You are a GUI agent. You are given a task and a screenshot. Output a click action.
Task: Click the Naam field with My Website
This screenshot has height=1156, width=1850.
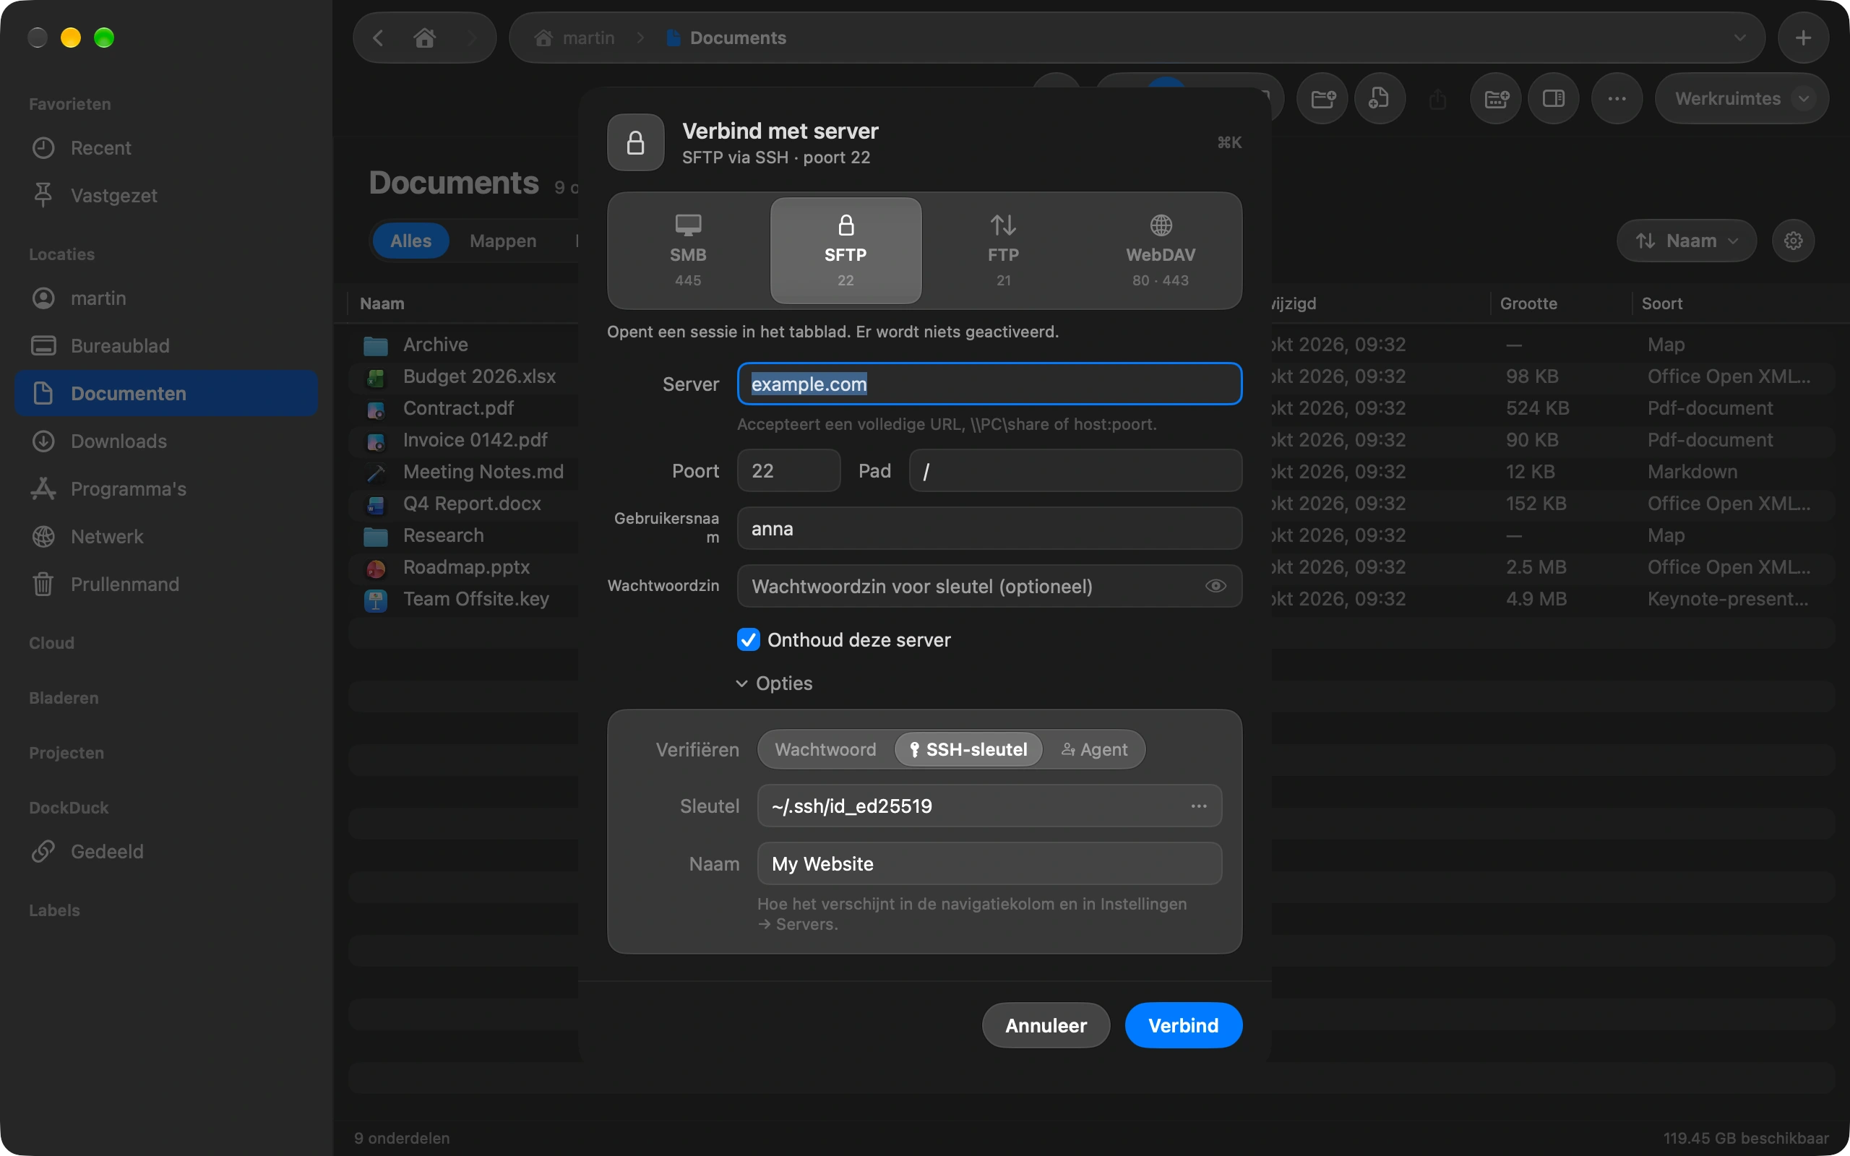pos(989,864)
